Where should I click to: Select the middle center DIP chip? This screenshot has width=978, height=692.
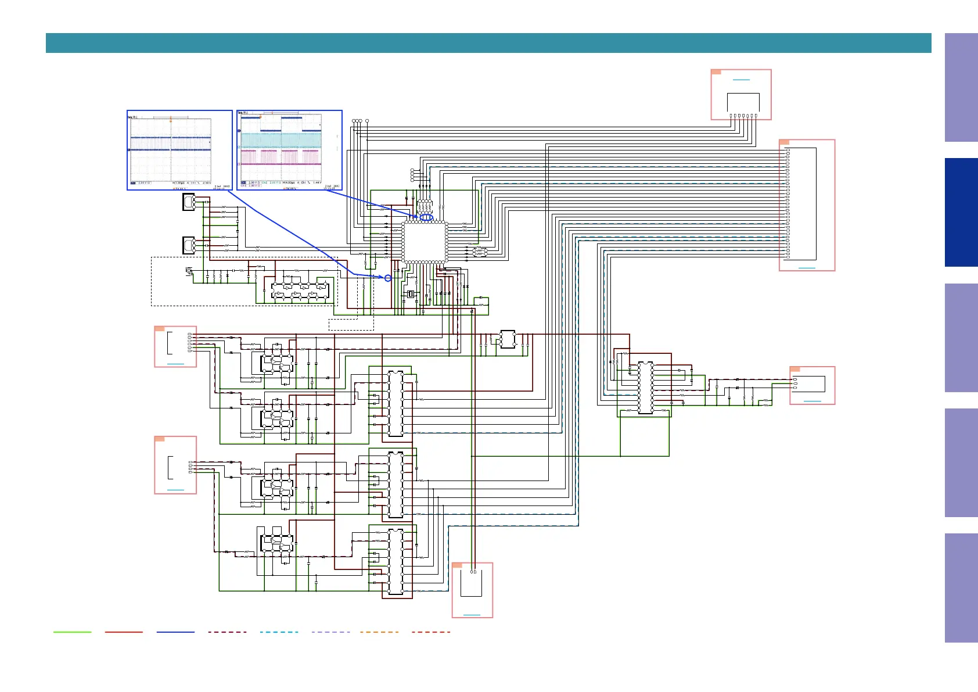click(x=395, y=485)
